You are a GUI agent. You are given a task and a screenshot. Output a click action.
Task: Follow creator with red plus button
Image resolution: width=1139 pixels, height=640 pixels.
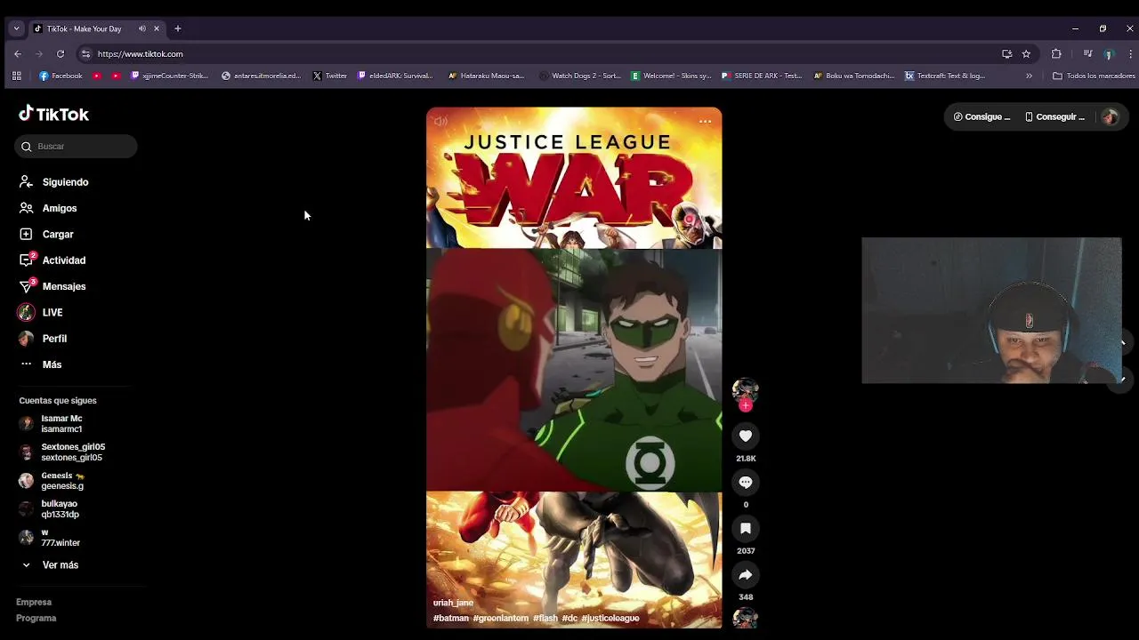(746, 405)
